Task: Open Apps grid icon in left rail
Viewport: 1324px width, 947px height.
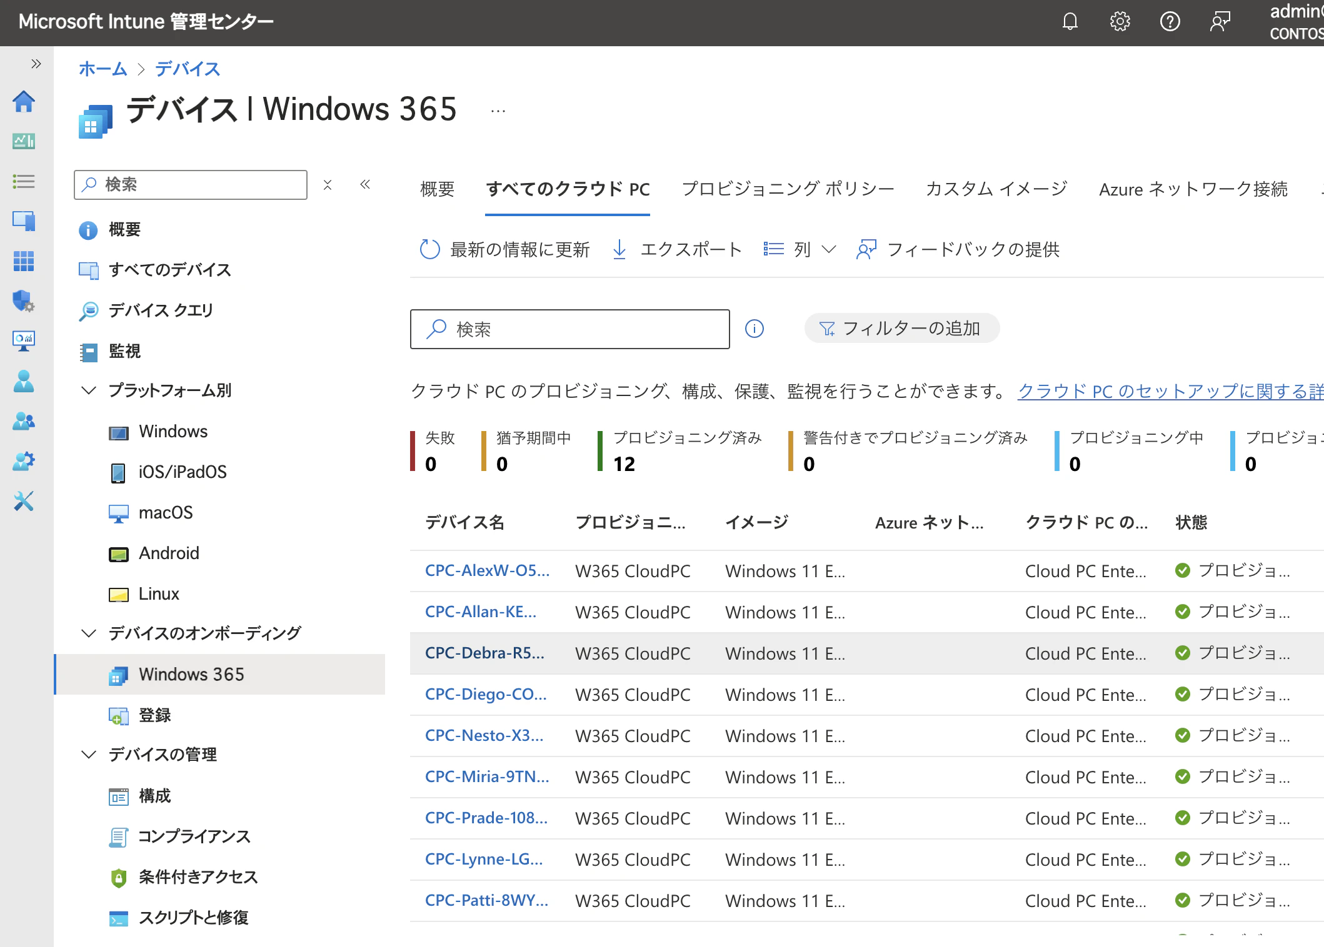Action: (24, 261)
